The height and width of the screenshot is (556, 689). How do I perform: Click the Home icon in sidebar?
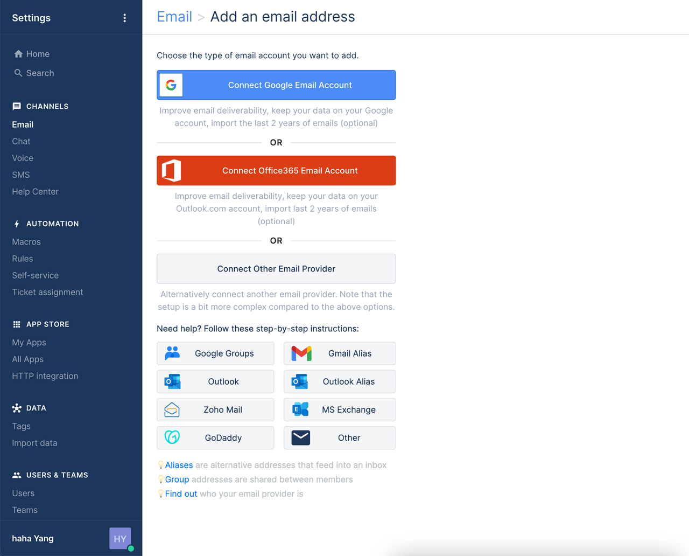[x=18, y=54]
